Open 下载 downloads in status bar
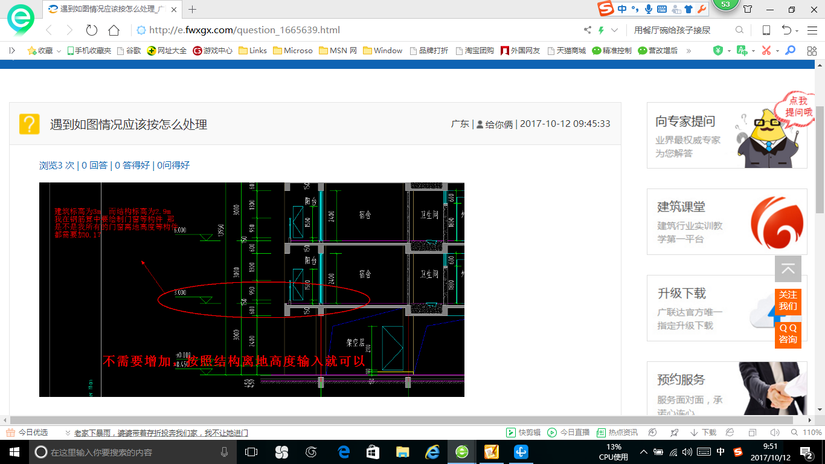825x464 pixels. tap(702, 433)
